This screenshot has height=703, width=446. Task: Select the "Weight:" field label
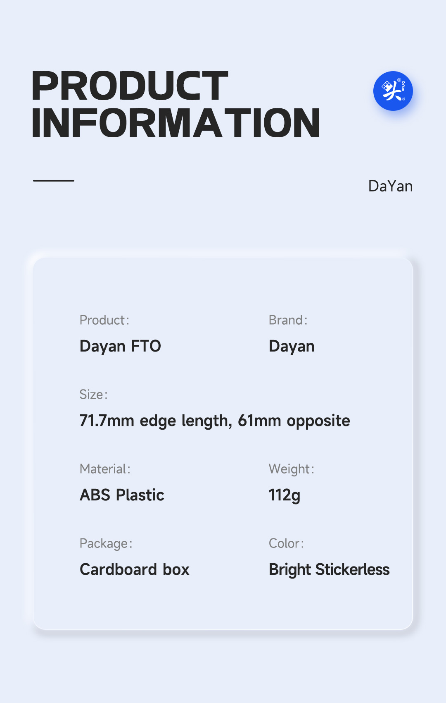(291, 469)
